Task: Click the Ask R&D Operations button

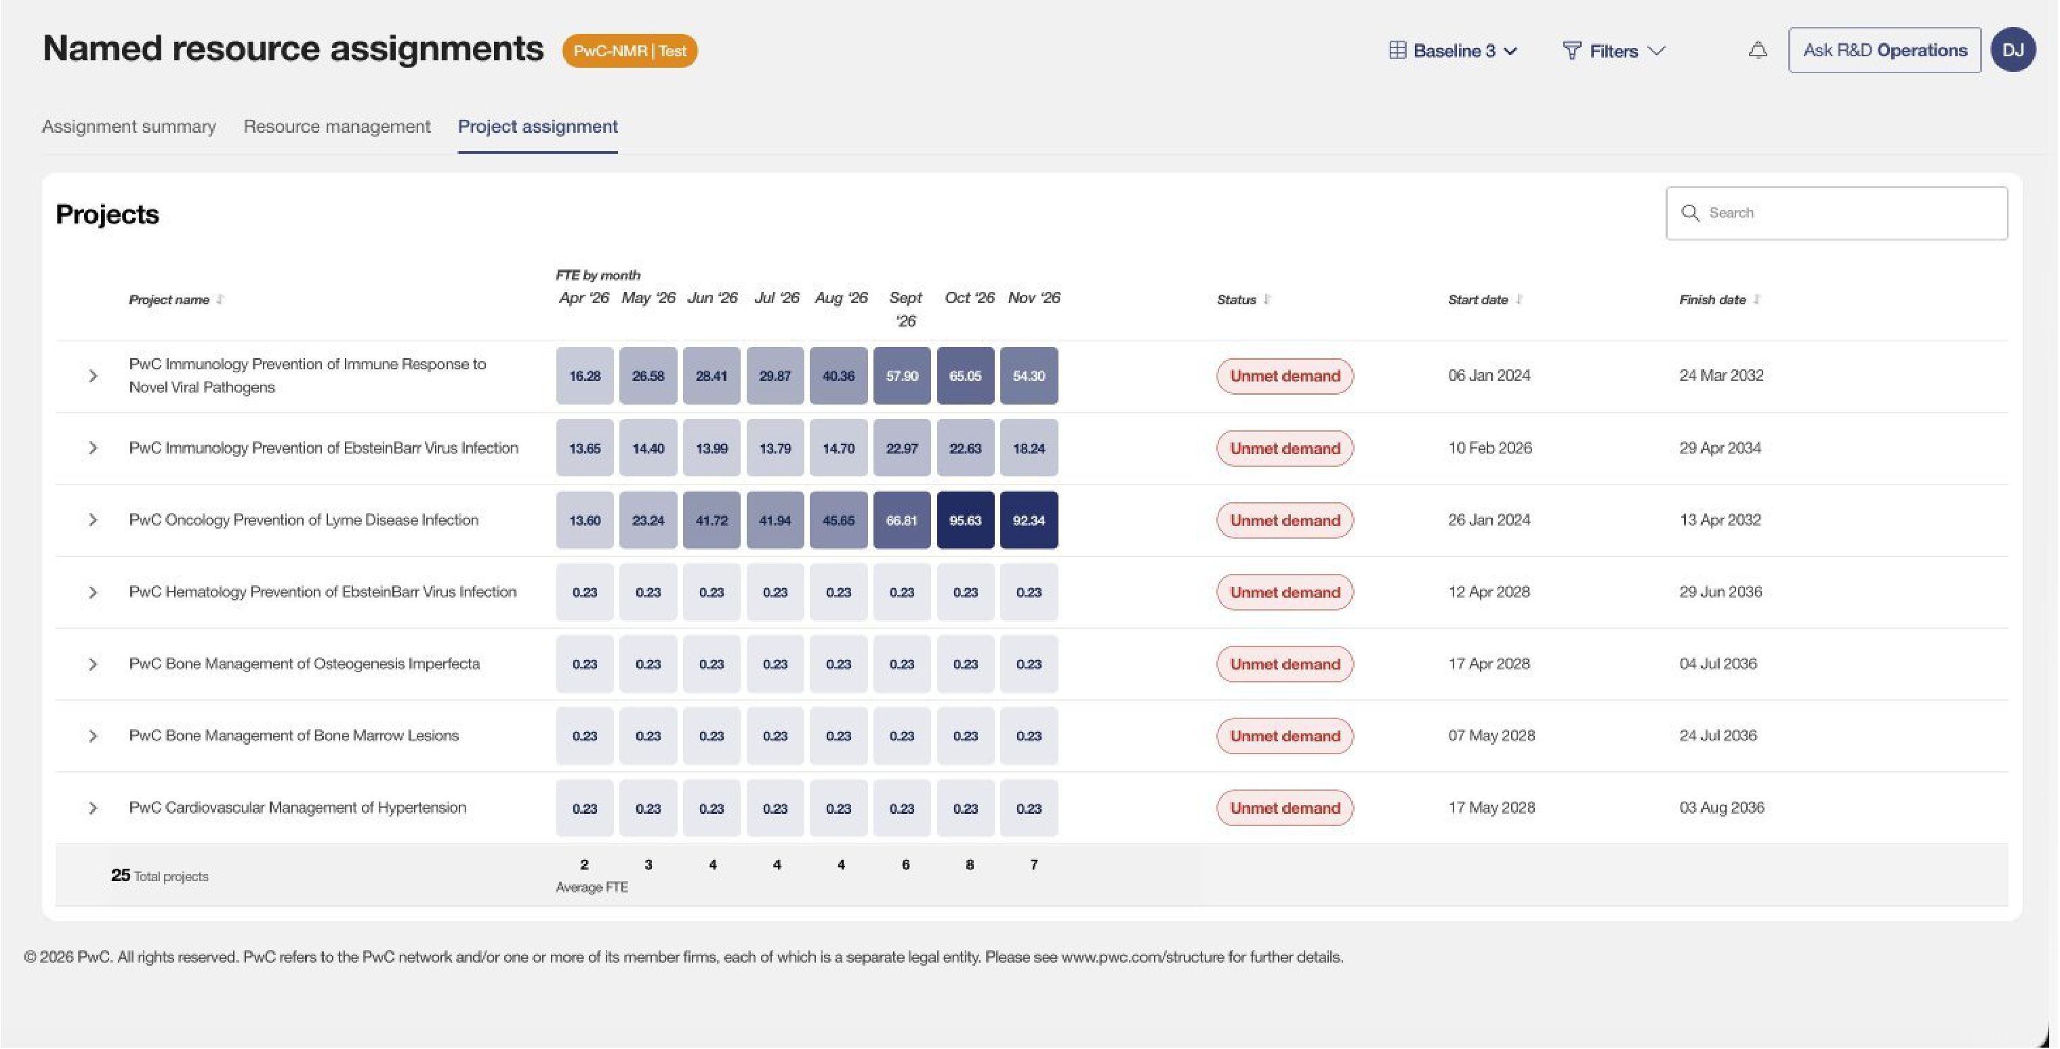Action: (x=1885, y=50)
